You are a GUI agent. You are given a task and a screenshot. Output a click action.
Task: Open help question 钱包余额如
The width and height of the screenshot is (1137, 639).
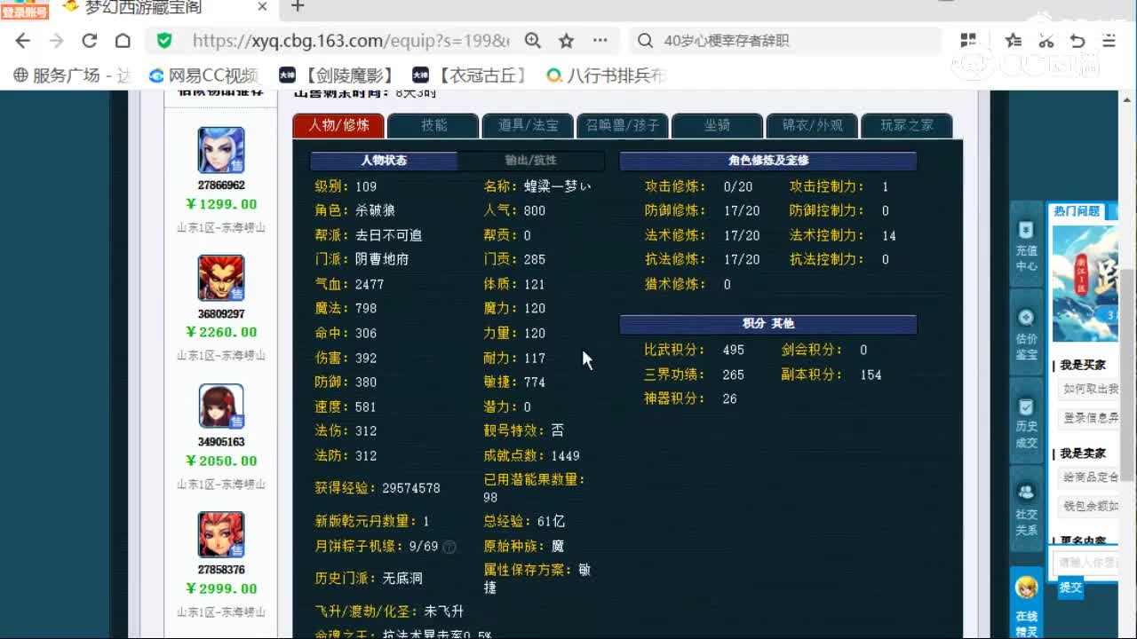(x=1088, y=506)
